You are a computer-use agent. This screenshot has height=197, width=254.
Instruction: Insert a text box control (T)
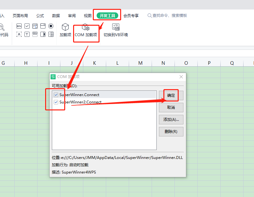[x=27, y=34]
